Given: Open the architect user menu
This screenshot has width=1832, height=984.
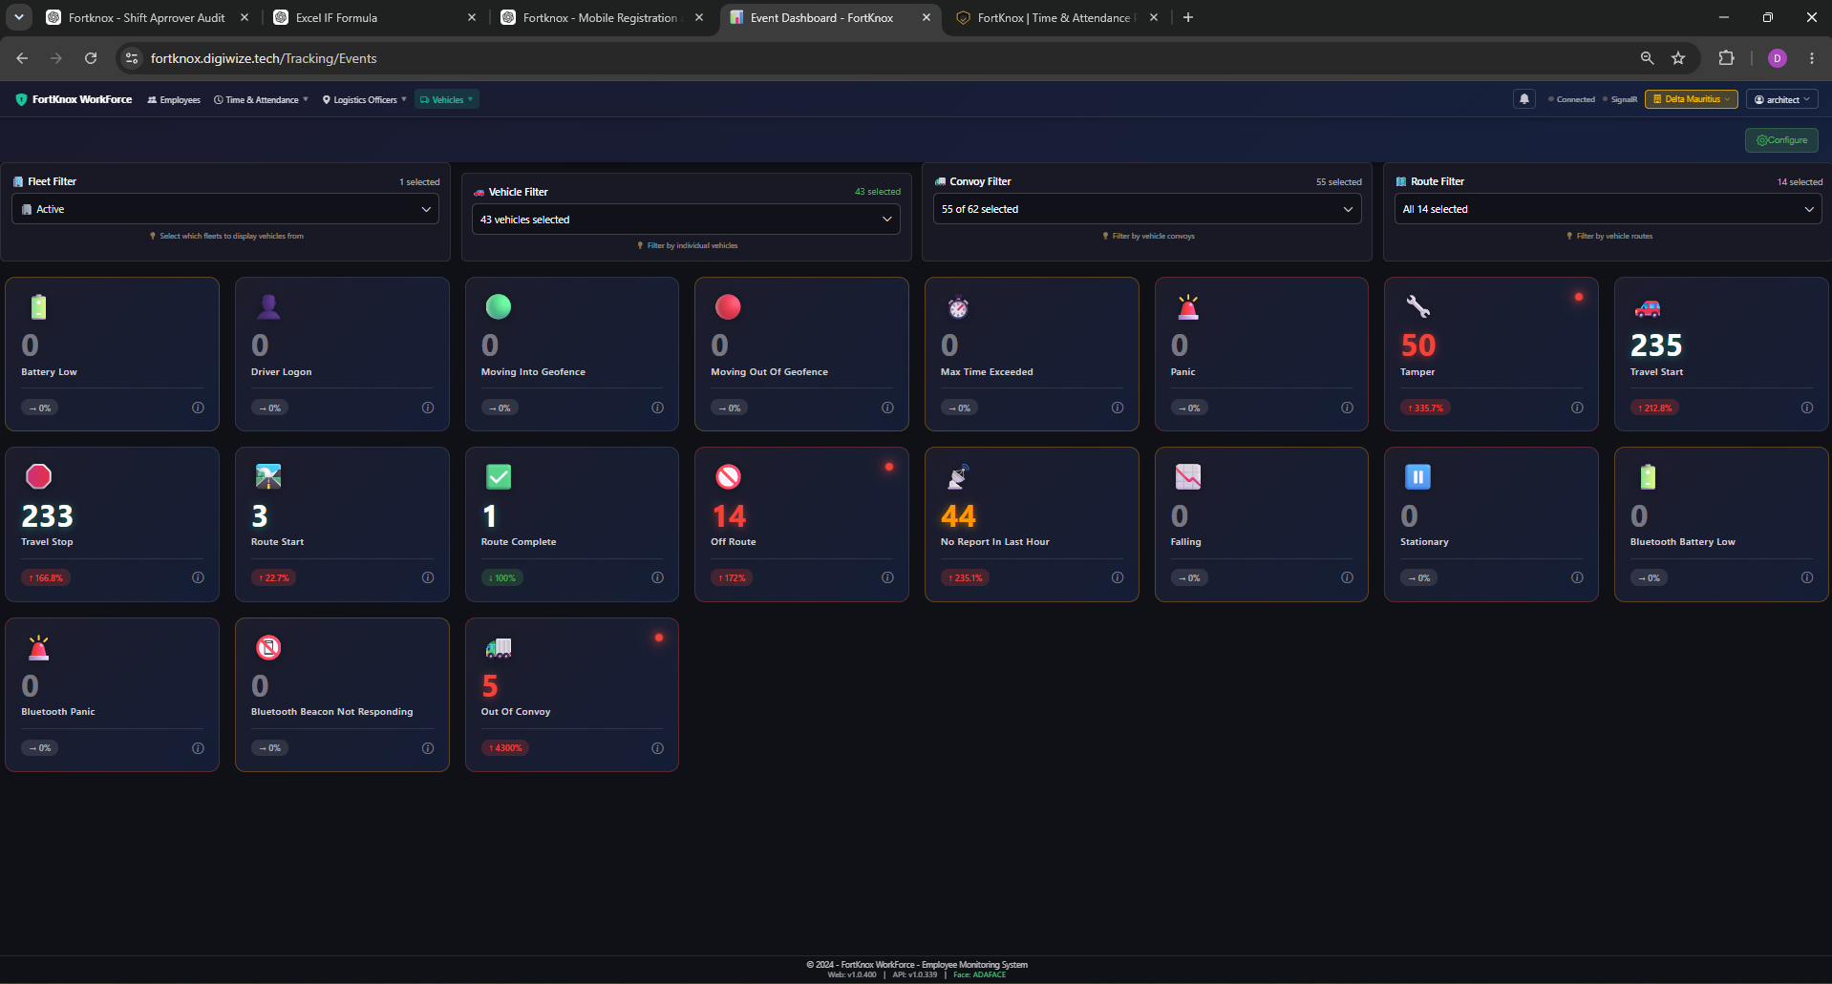Looking at the screenshot, I should tap(1781, 99).
